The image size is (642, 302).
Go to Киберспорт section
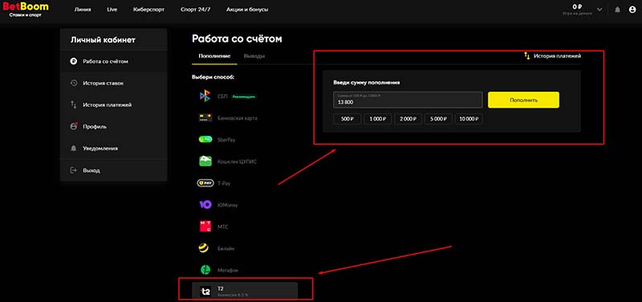pos(148,10)
